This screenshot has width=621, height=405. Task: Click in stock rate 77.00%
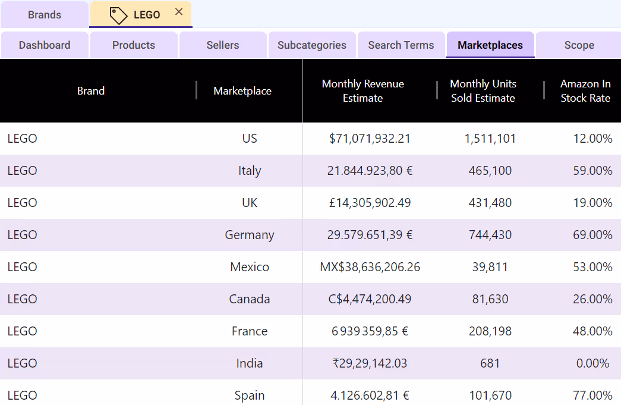pos(593,395)
